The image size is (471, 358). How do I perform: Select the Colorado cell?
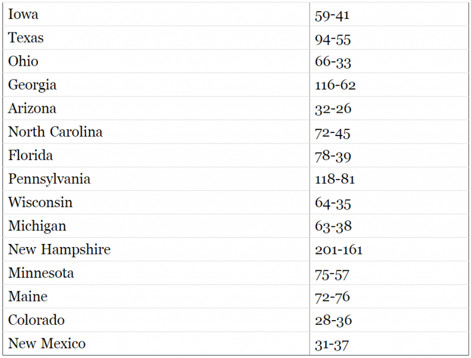point(36,320)
